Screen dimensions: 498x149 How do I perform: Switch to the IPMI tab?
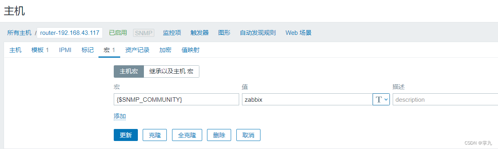(x=65, y=50)
